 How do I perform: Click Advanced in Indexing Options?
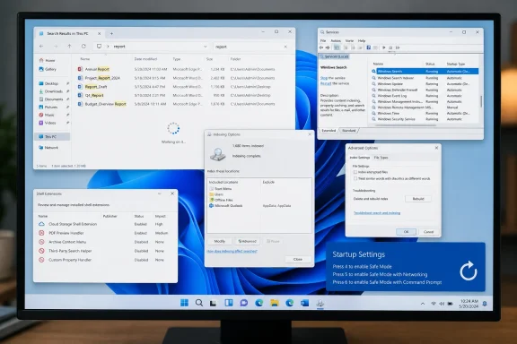(248, 241)
